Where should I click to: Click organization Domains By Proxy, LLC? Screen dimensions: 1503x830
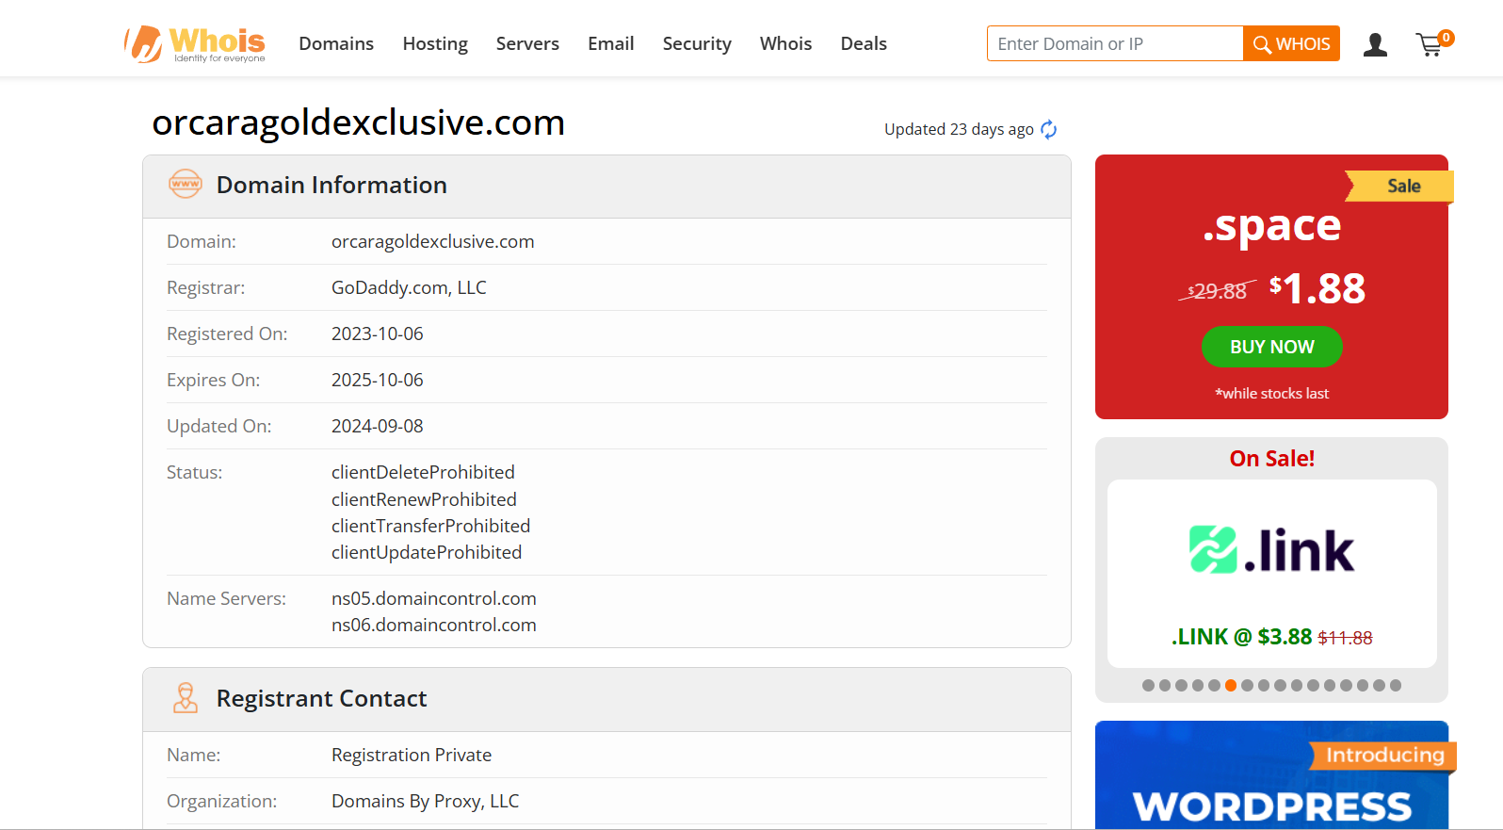(x=425, y=801)
